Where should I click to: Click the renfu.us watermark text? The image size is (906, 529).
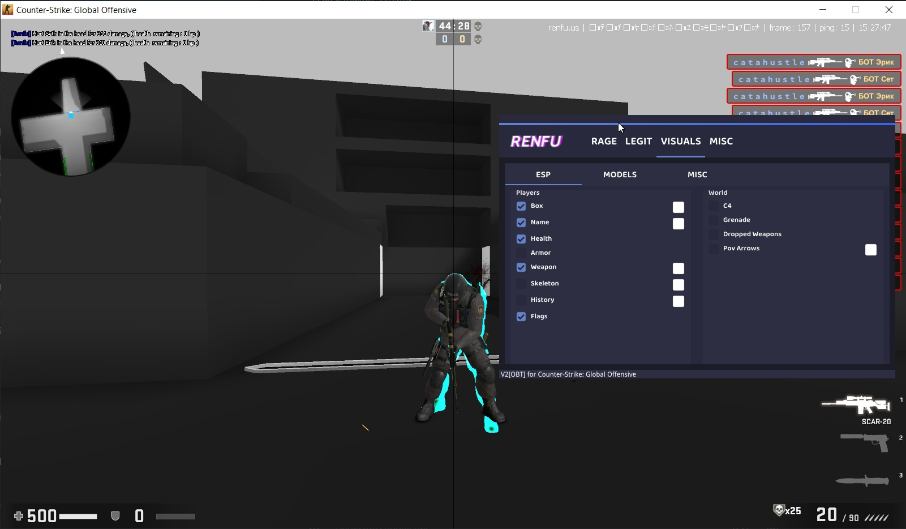pyautogui.click(x=564, y=28)
